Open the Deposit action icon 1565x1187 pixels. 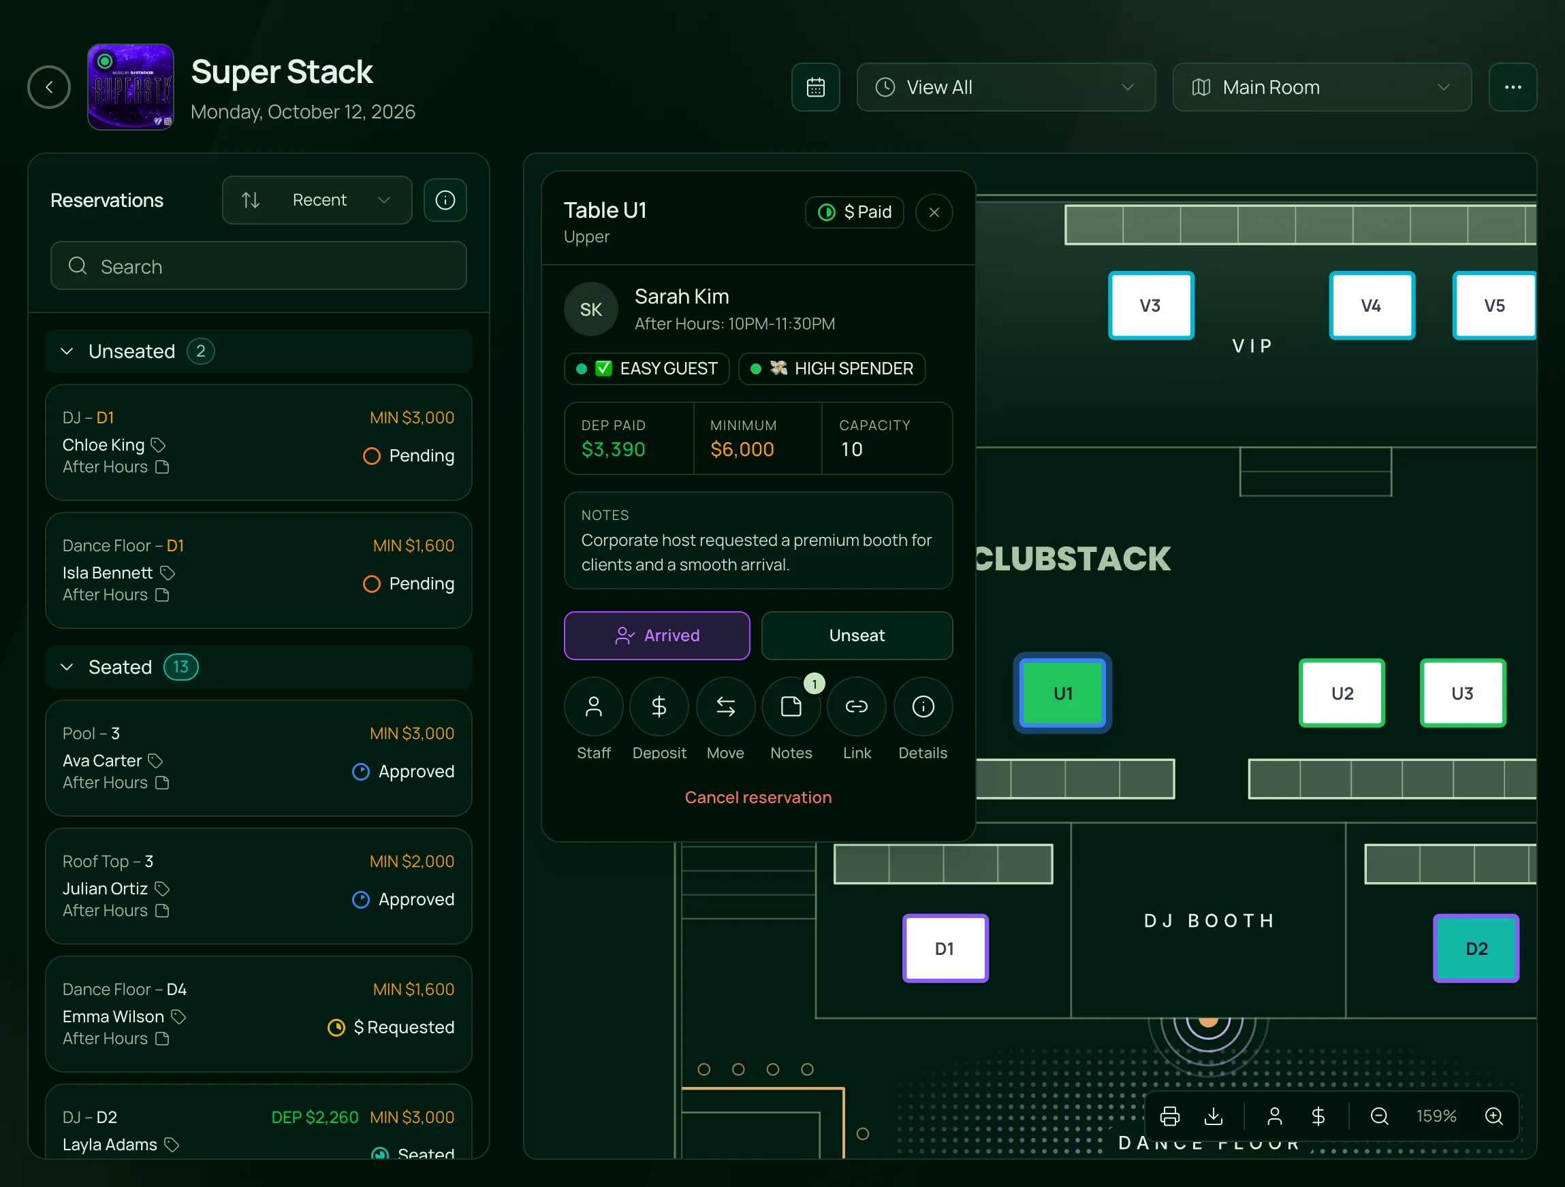click(659, 707)
